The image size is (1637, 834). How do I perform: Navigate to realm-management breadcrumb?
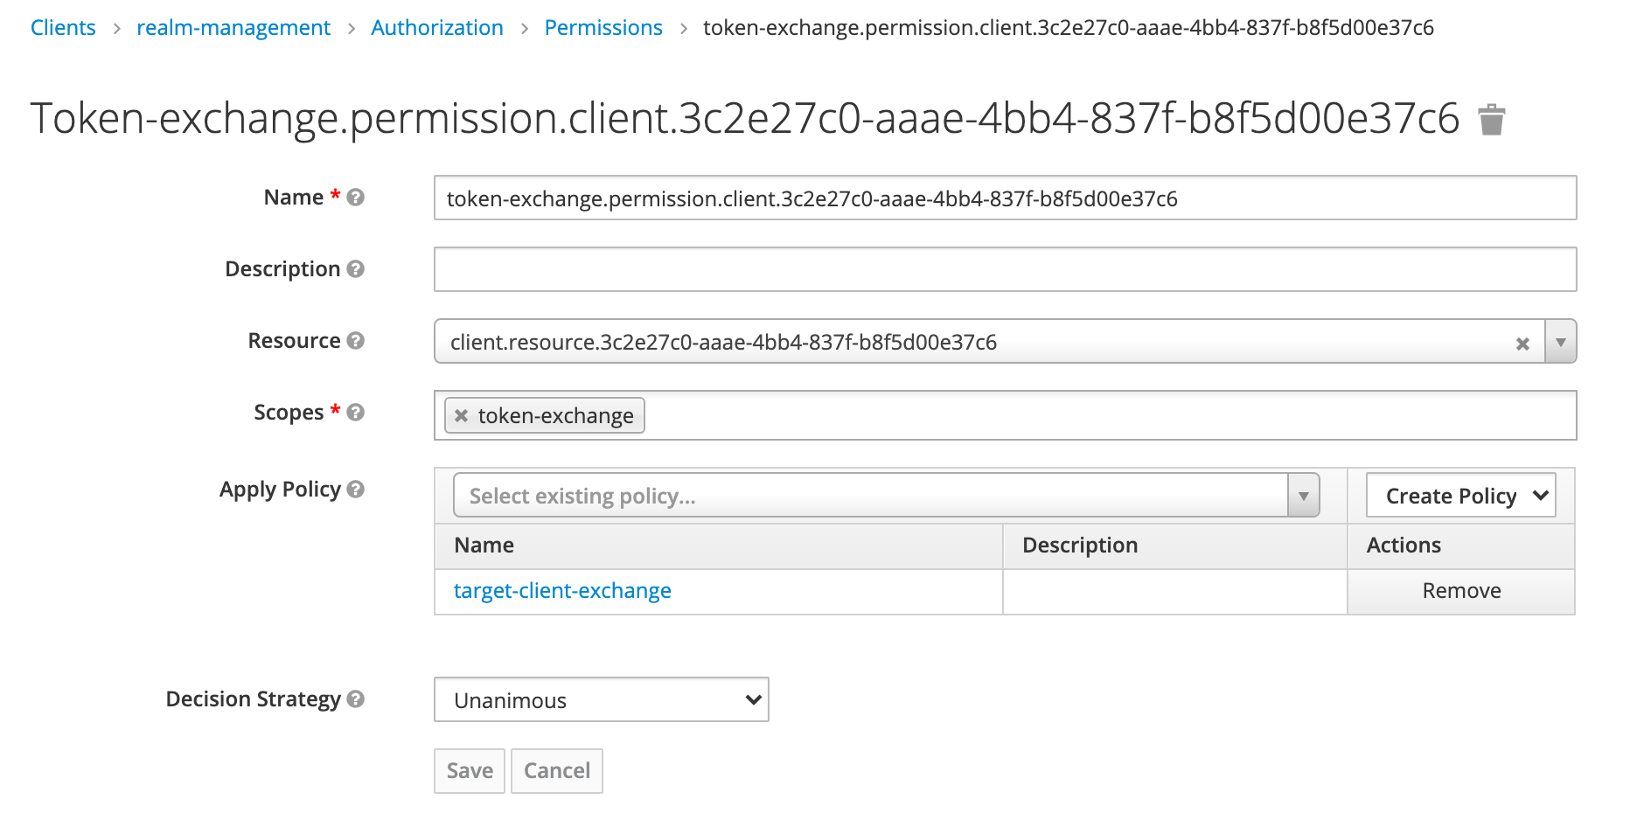(x=233, y=28)
